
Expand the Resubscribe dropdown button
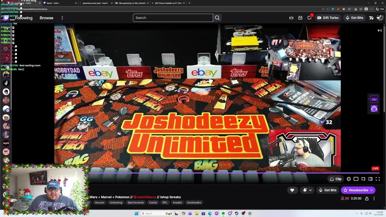click(358, 190)
